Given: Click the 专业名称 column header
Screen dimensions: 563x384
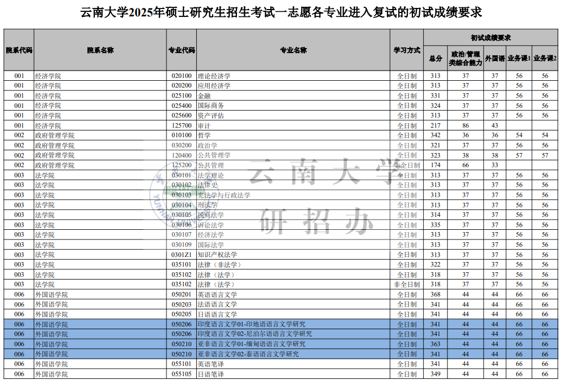Looking at the screenshot, I should click(293, 50).
